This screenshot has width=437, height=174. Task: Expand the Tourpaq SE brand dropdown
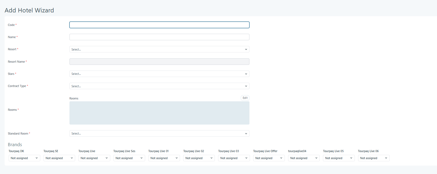coord(59,158)
